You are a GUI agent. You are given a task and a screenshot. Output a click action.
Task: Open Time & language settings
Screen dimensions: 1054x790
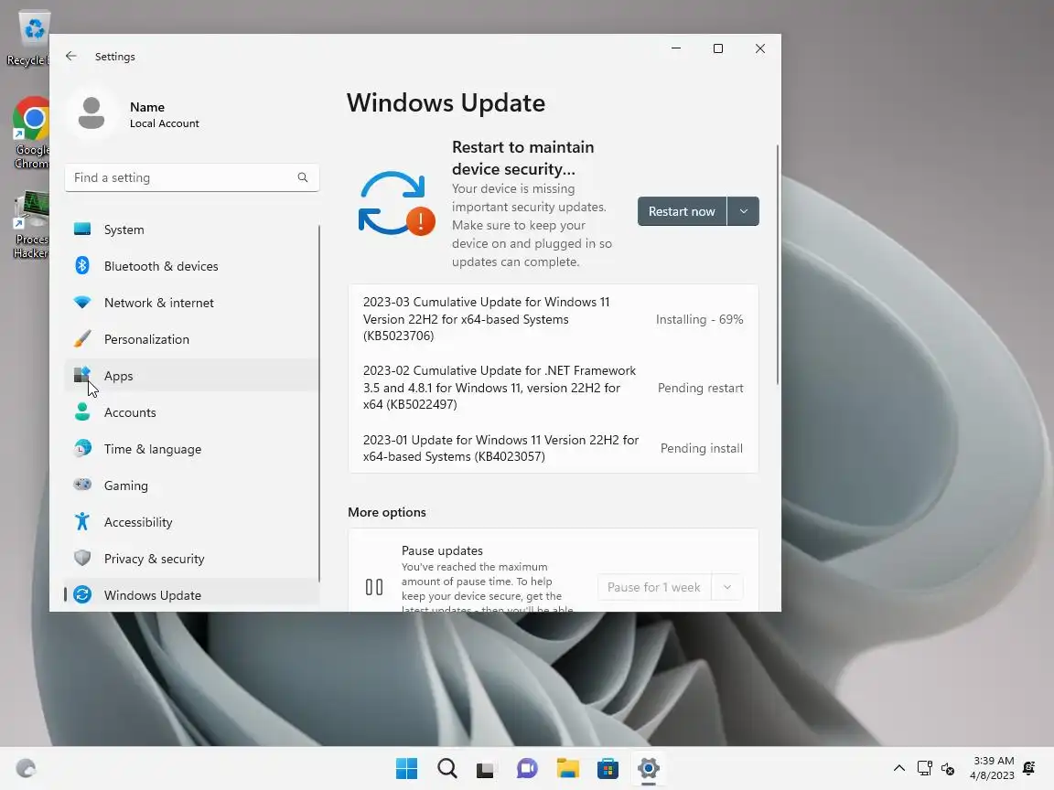[191, 449]
